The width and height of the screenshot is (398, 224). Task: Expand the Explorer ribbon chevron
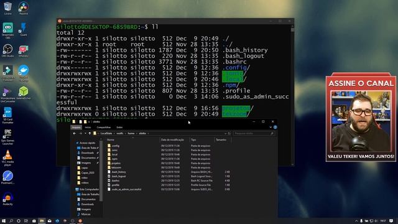(x=271, y=127)
